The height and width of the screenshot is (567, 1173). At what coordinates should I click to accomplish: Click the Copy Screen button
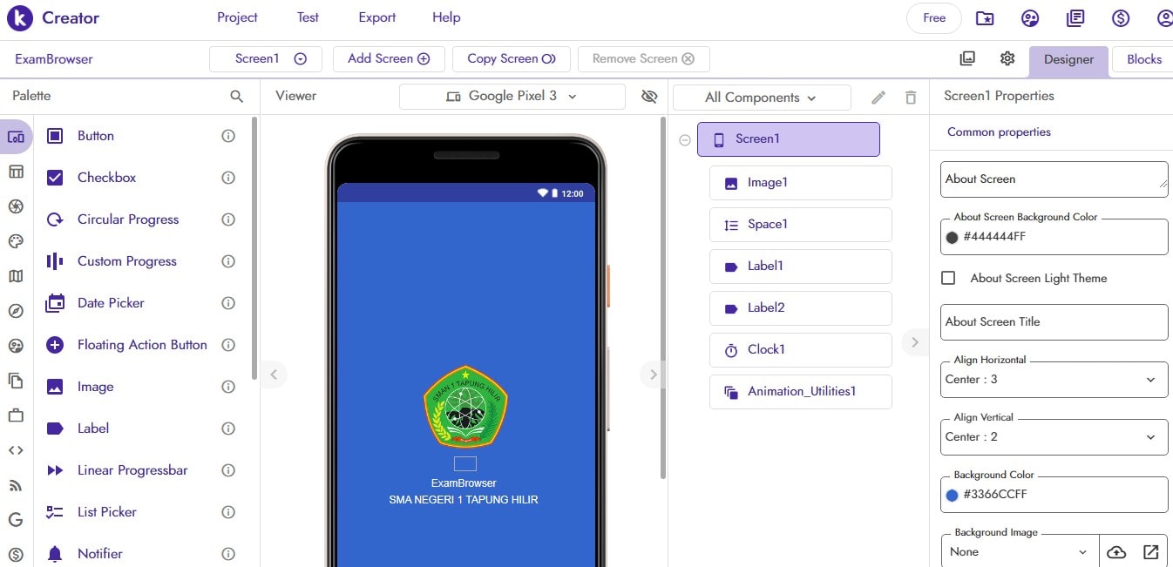(512, 58)
